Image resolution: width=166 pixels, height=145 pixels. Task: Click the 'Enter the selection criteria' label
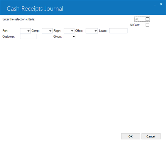[x=19, y=19]
